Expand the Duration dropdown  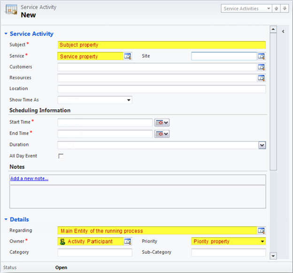tap(262, 145)
